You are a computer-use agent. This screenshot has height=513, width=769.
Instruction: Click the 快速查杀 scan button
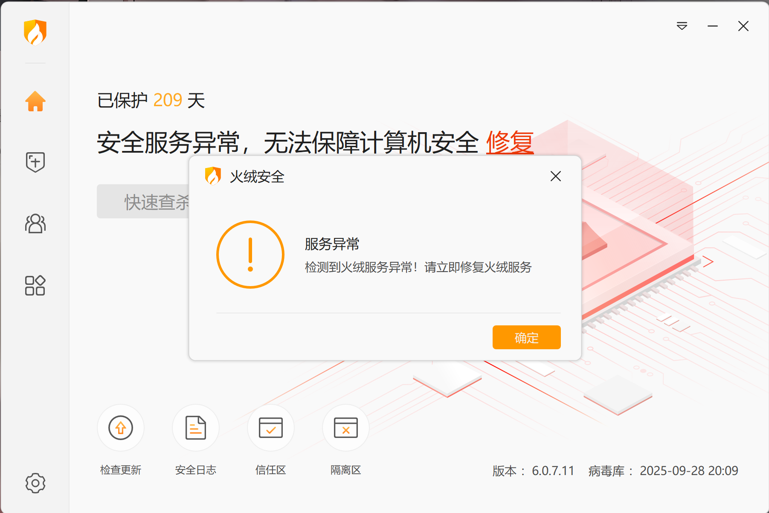click(143, 201)
